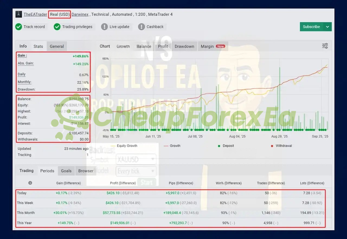The height and width of the screenshot is (239, 347).
Task: Click the Win% (Difference) column header
Action: point(229,183)
